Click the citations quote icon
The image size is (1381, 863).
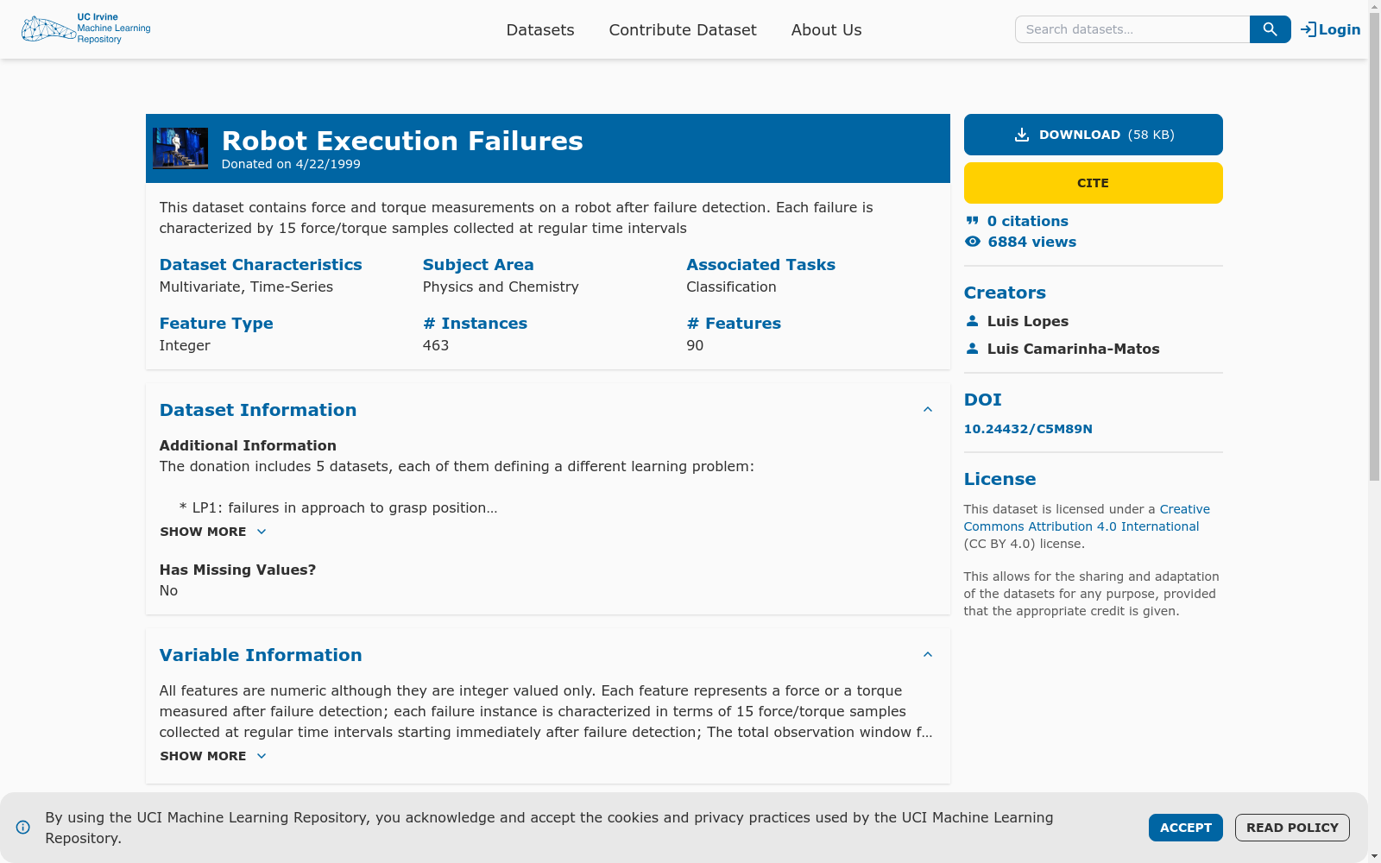pyautogui.click(x=973, y=221)
